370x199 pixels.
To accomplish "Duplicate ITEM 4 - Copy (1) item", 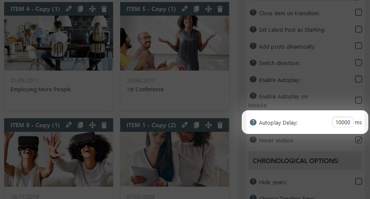I will pyautogui.click(x=81, y=9).
